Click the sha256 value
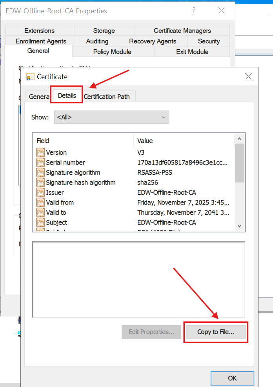 [x=147, y=183]
